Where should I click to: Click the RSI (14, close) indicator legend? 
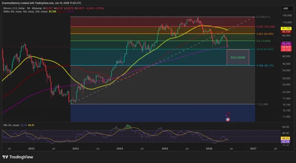pyautogui.click(x=11, y=125)
